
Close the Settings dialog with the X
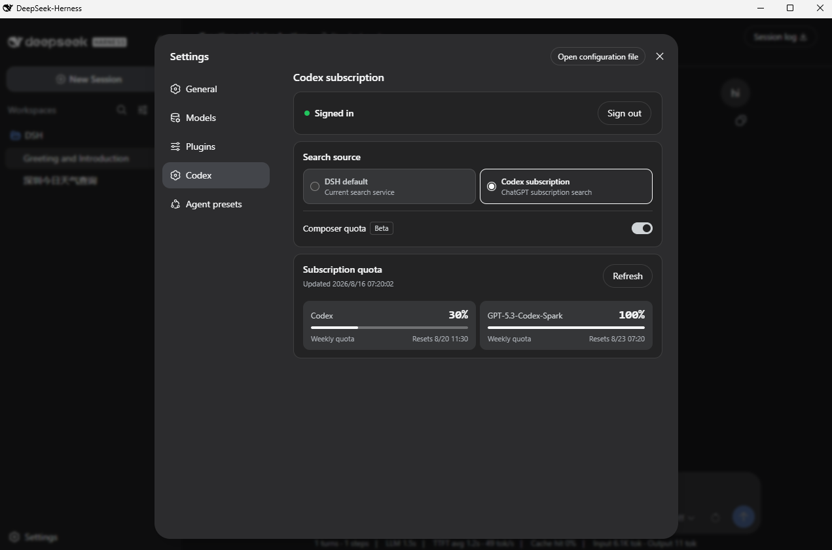[660, 56]
